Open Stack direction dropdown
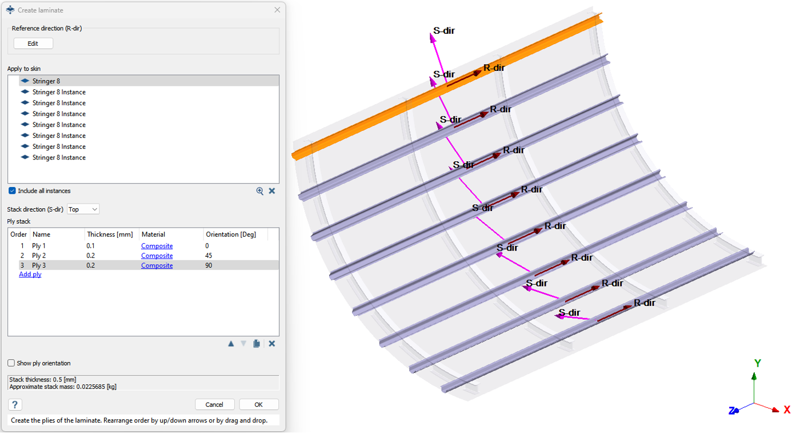This screenshot has height=433, width=804. click(x=83, y=209)
